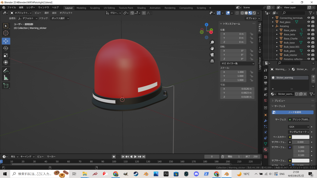The image size is (317, 178).
Task: Open the viewport Add menu
Action: click(x=54, y=13)
